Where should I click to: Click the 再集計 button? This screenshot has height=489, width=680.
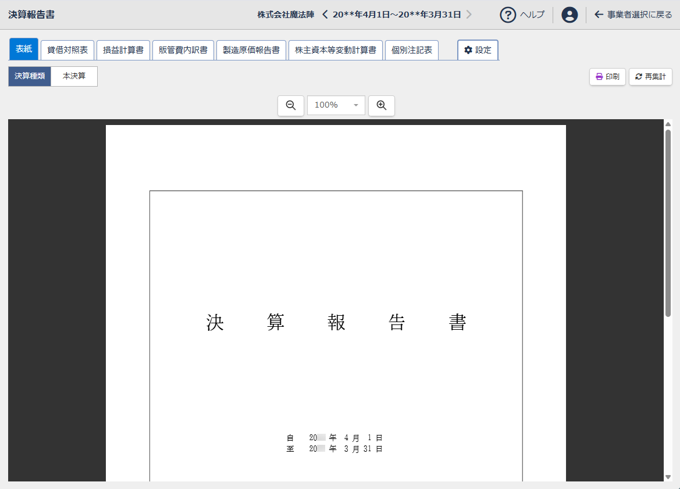click(650, 76)
